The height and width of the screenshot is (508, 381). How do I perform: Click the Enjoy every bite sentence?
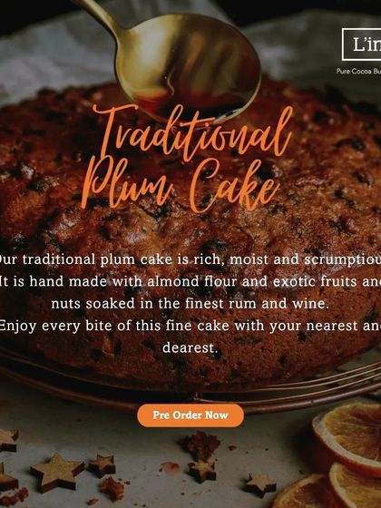click(190, 326)
